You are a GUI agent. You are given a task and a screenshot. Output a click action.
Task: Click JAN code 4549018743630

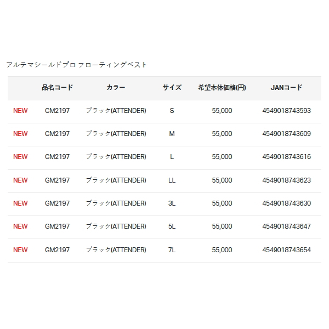(x=286, y=203)
